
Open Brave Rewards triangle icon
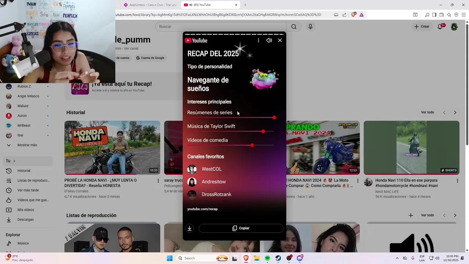(x=361, y=15)
